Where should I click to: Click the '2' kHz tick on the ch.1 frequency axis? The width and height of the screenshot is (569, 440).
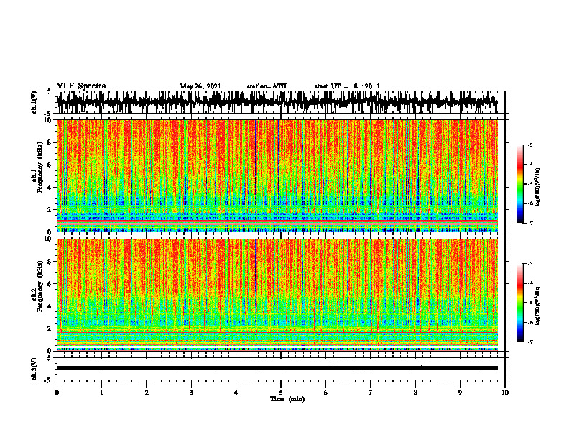50,210
